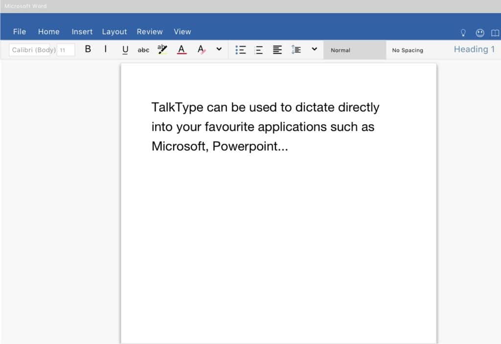Toggle Bold formatting
The height and width of the screenshot is (344, 501).
coord(88,49)
